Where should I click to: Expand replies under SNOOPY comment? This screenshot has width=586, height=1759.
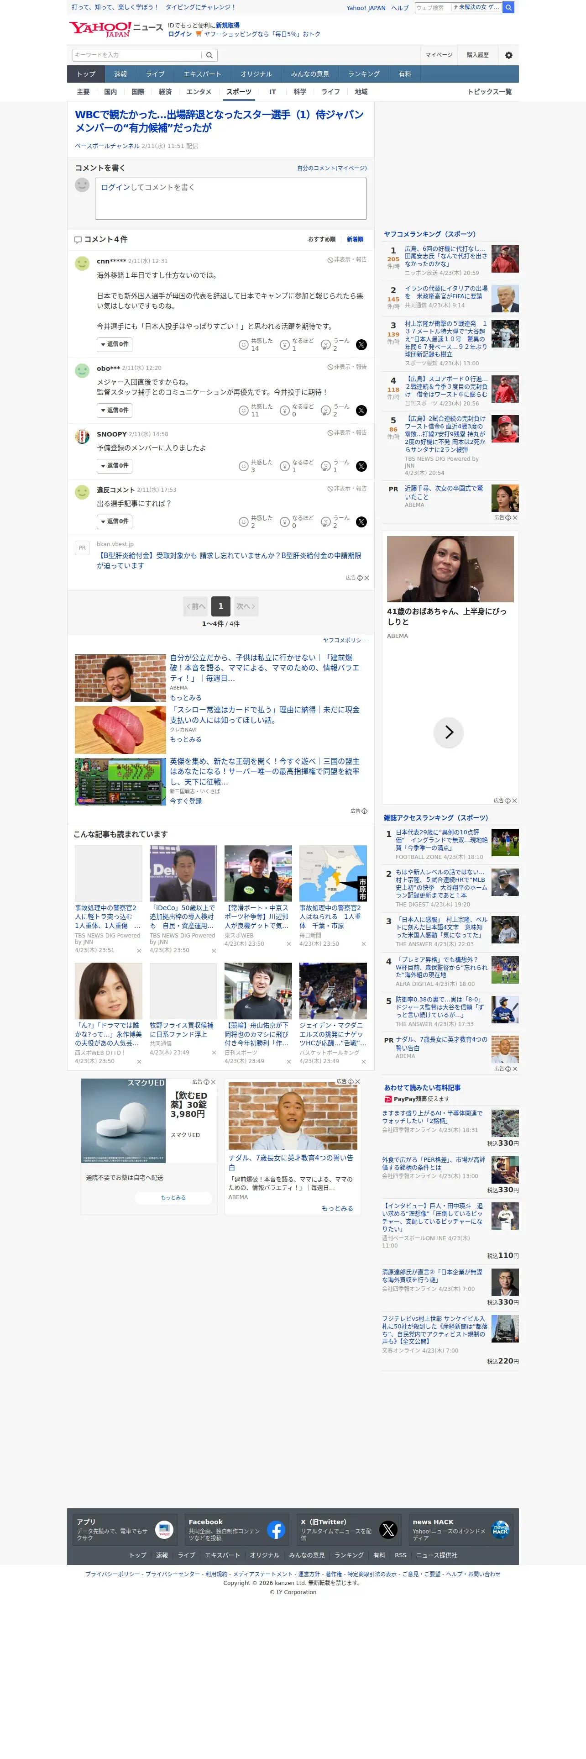tap(114, 466)
